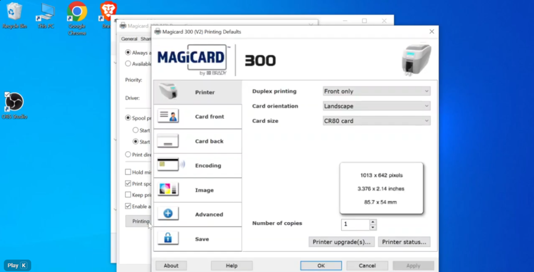Select the Printer tab icon
534x272 pixels.
point(168,92)
